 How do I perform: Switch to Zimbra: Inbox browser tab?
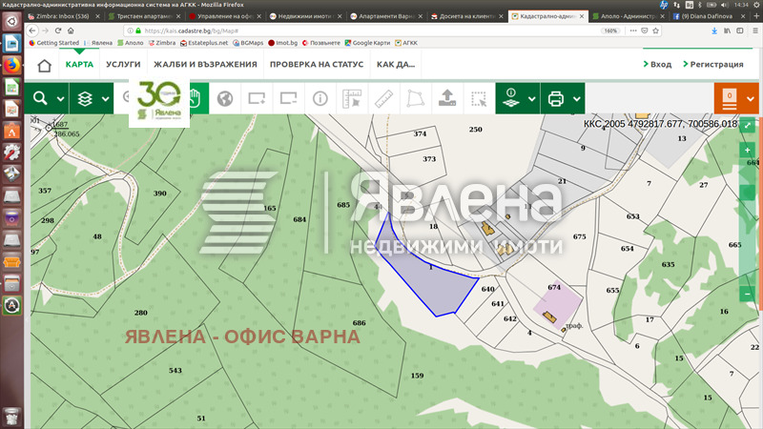63,16
